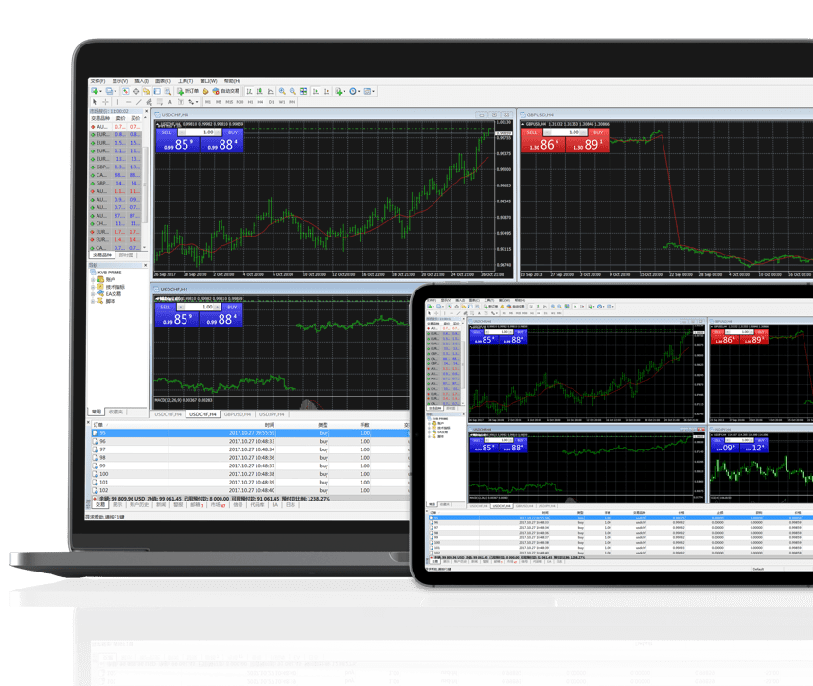Click the H4 timeframe button
The image size is (813, 686).
[x=260, y=102]
